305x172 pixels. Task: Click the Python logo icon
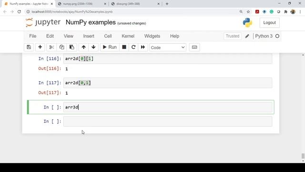(247, 22)
